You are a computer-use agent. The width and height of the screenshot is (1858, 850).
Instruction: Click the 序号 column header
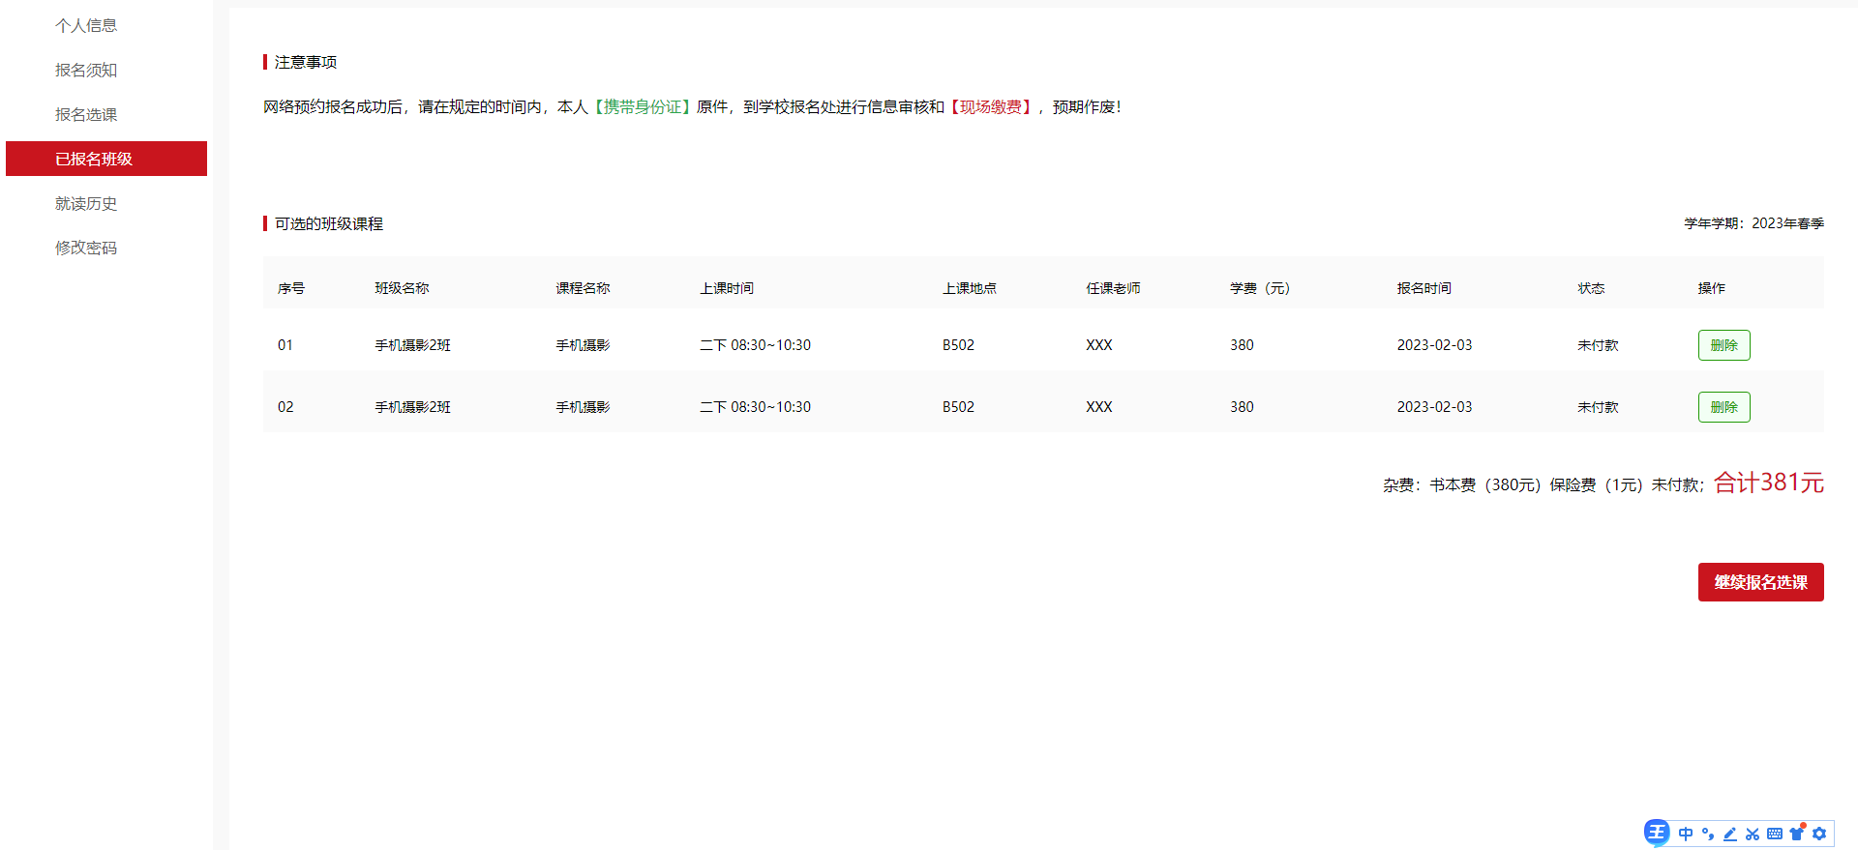pos(291,288)
